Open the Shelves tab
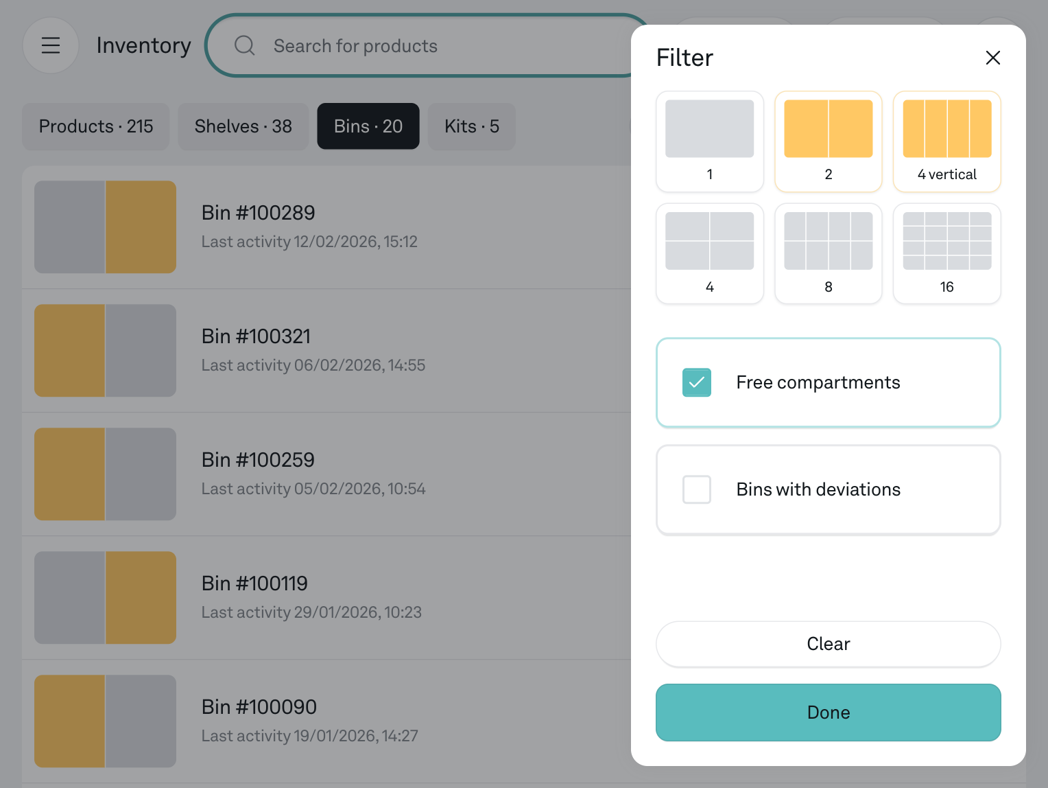The image size is (1048, 788). pos(243,126)
